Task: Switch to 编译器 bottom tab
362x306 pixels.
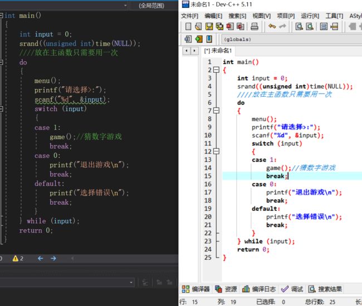Action: pyautogui.click(x=195, y=289)
